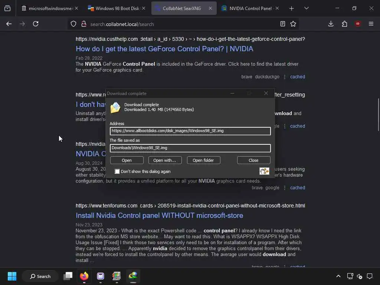Click the uBlock Origin extension icon

click(358, 23)
